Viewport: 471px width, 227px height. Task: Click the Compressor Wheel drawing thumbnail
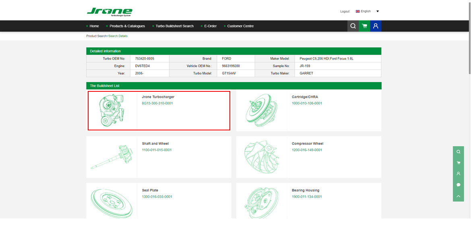(x=262, y=157)
